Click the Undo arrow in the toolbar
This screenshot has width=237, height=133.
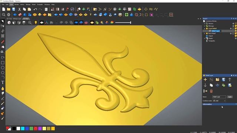click(x=35, y=9)
